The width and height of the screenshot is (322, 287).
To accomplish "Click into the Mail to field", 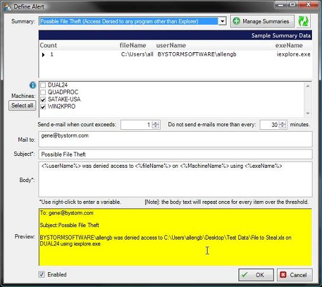I will pyautogui.click(x=176, y=139).
